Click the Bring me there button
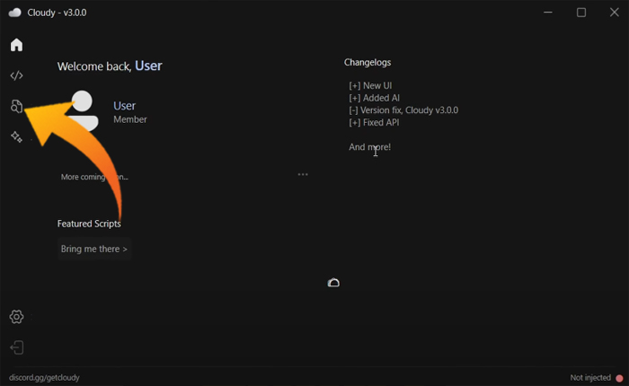 [x=94, y=249]
